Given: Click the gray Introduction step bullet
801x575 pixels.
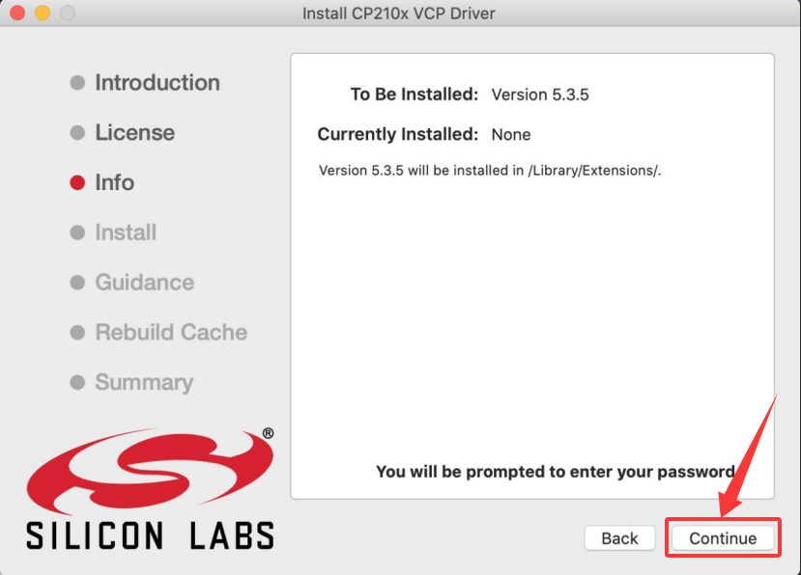Looking at the screenshot, I should (77, 83).
